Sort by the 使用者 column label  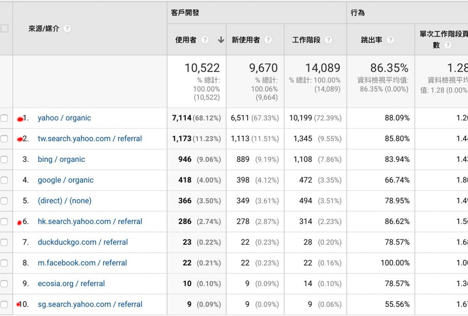186,40
